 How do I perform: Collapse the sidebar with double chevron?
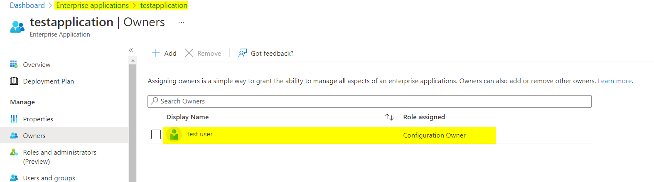click(131, 50)
